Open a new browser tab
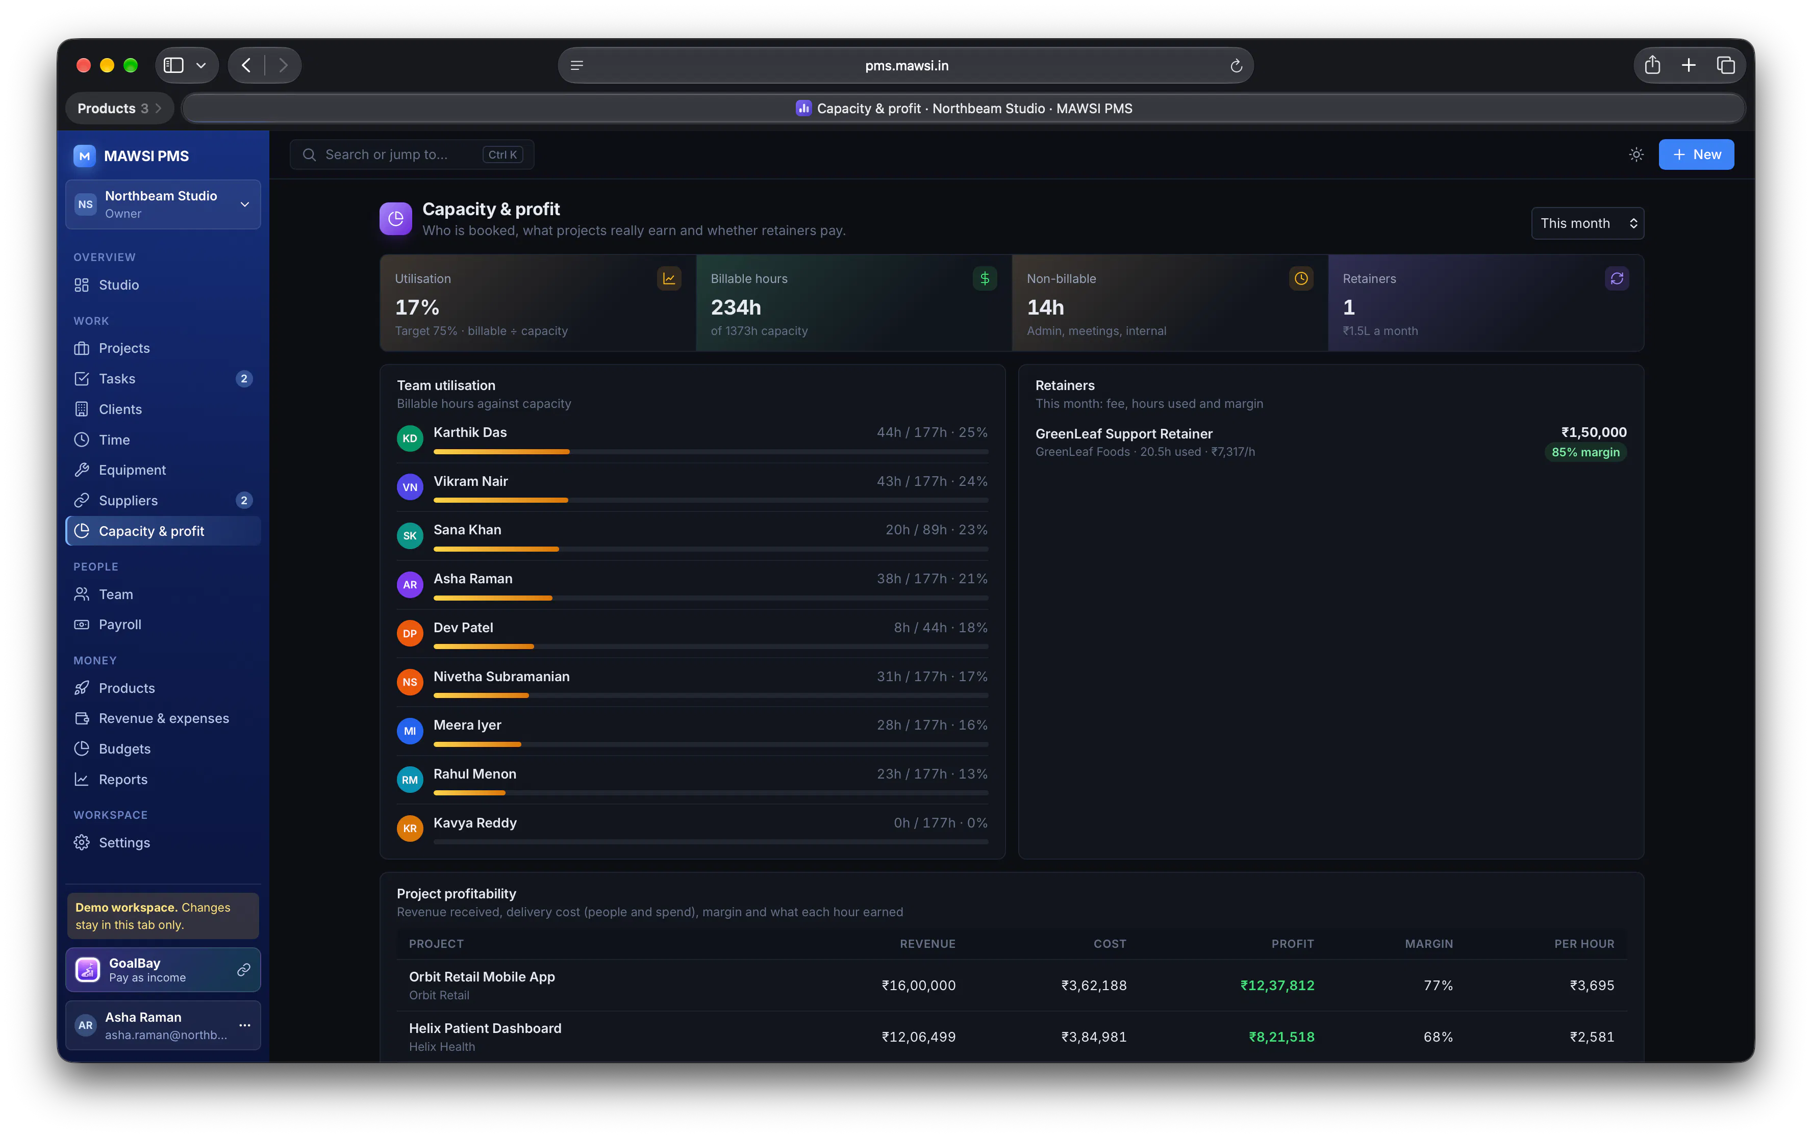The image size is (1812, 1138). pyautogui.click(x=1689, y=65)
